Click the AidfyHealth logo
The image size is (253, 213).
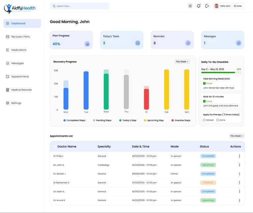(x=20, y=9)
